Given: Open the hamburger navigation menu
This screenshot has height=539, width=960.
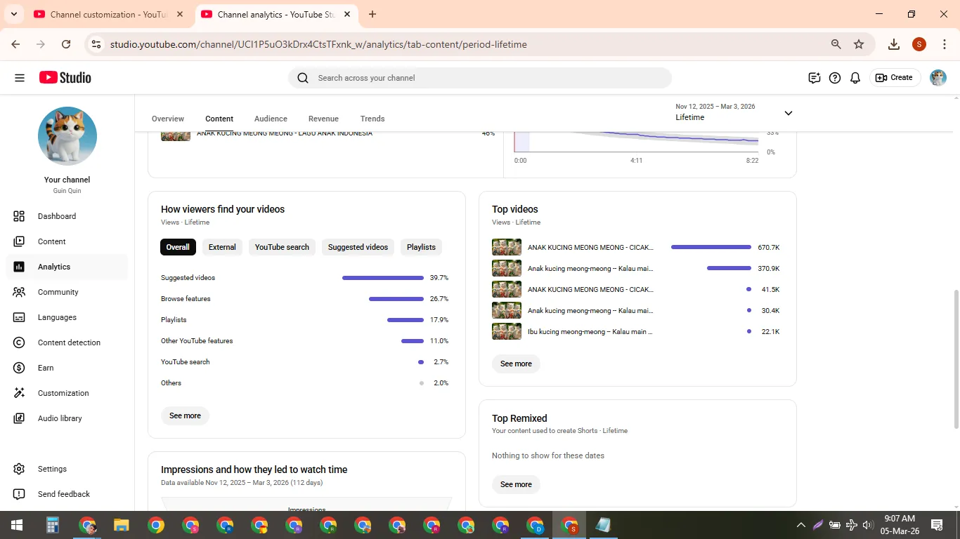Looking at the screenshot, I should (x=20, y=78).
